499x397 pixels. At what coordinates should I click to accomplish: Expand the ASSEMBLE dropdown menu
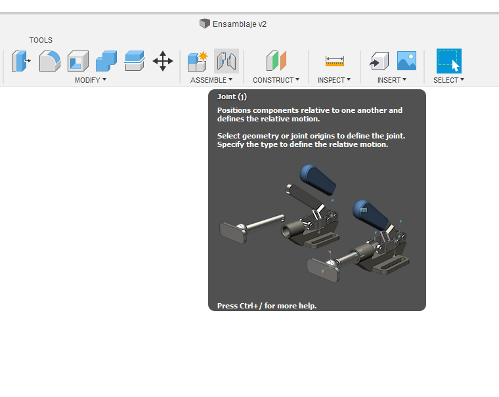211,80
